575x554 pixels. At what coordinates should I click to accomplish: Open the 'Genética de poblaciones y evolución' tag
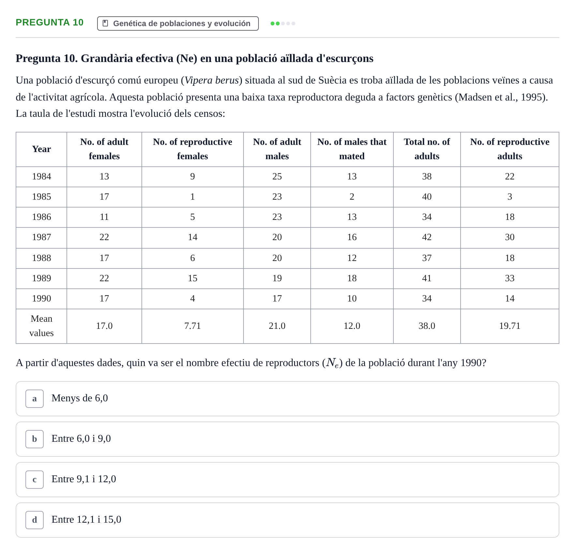click(x=178, y=23)
